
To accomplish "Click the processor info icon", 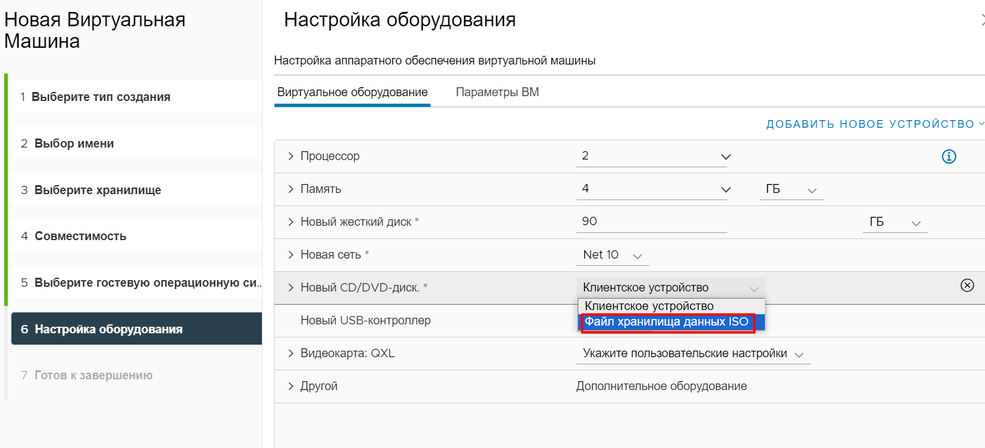I will [x=949, y=157].
